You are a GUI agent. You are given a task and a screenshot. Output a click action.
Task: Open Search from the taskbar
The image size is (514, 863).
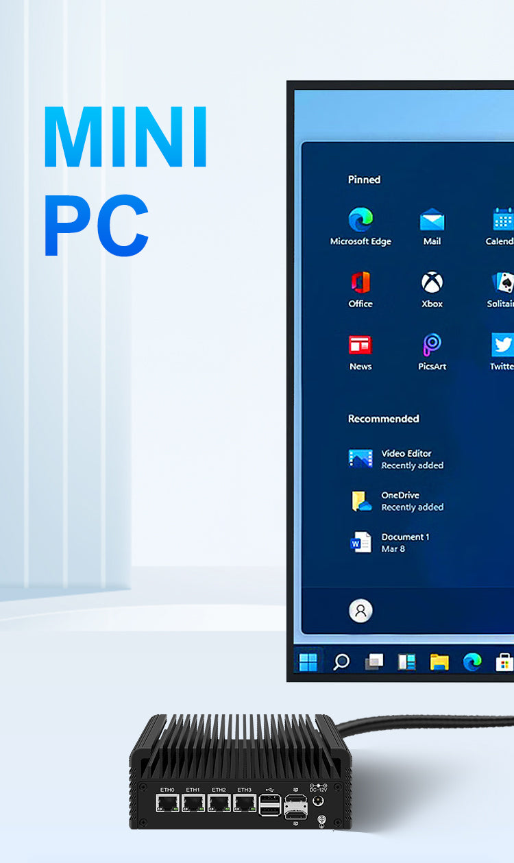pos(341,661)
